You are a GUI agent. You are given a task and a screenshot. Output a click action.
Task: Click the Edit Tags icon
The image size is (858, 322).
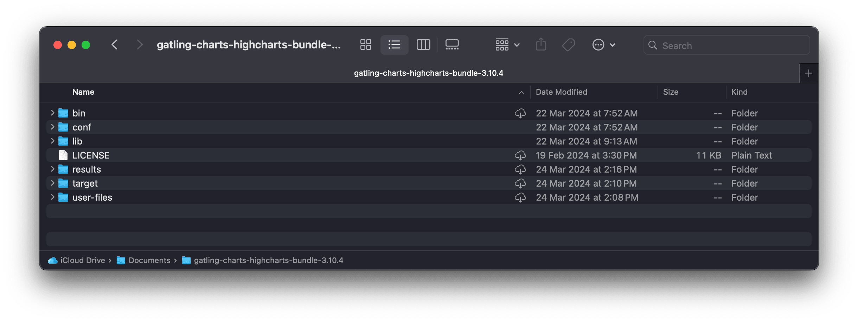(x=569, y=45)
